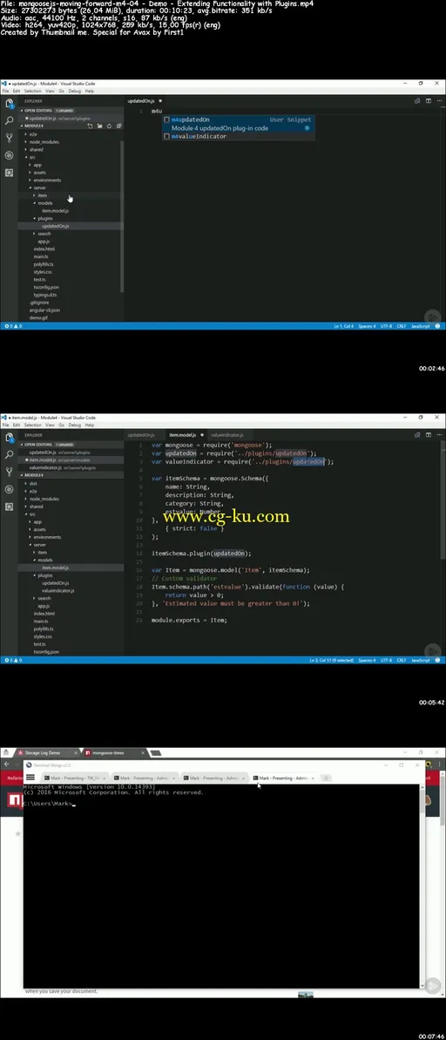Open View menu in updatedOn.js VS Code window
This screenshot has width=446, height=1040.
[50, 91]
